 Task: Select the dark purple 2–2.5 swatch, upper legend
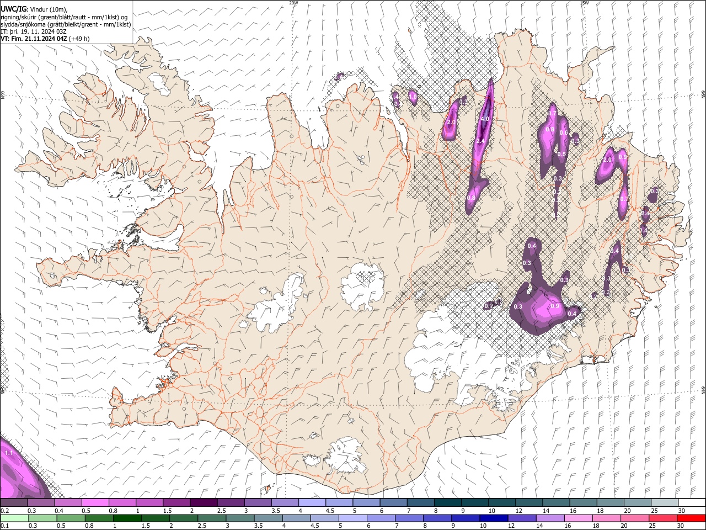pyautogui.click(x=204, y=502)
